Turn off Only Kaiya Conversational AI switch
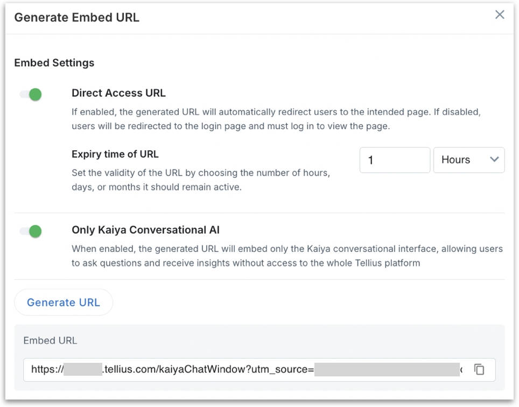Screen dimensions: 519x407 (x=31, y=231)
